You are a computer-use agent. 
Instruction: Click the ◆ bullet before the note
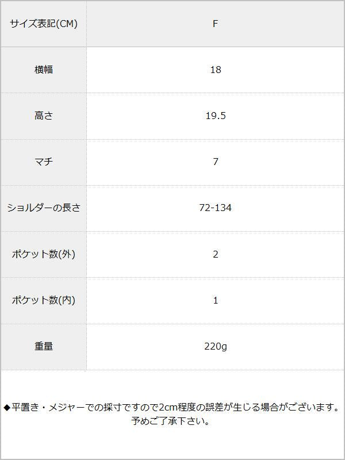[7, 408]
